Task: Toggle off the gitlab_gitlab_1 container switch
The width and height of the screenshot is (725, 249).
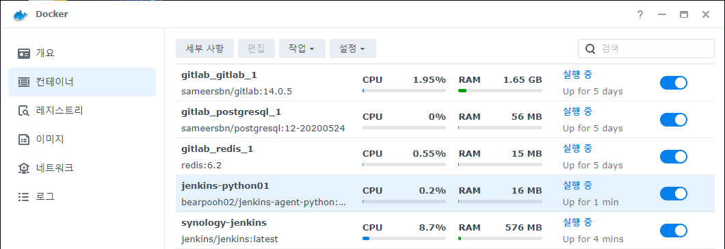Action: point(673,83)
